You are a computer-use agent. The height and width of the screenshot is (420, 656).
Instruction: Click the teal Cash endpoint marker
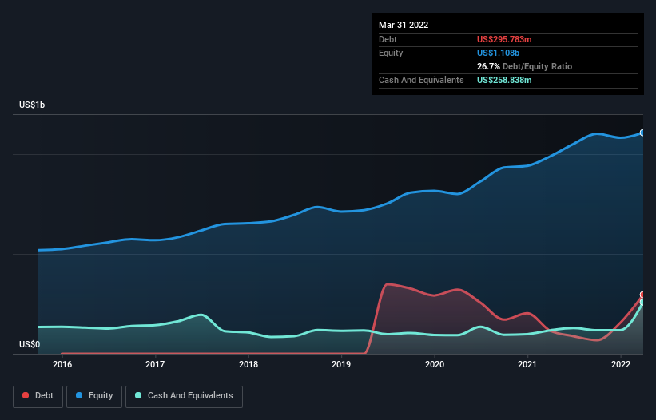click(x=642, y=302)
